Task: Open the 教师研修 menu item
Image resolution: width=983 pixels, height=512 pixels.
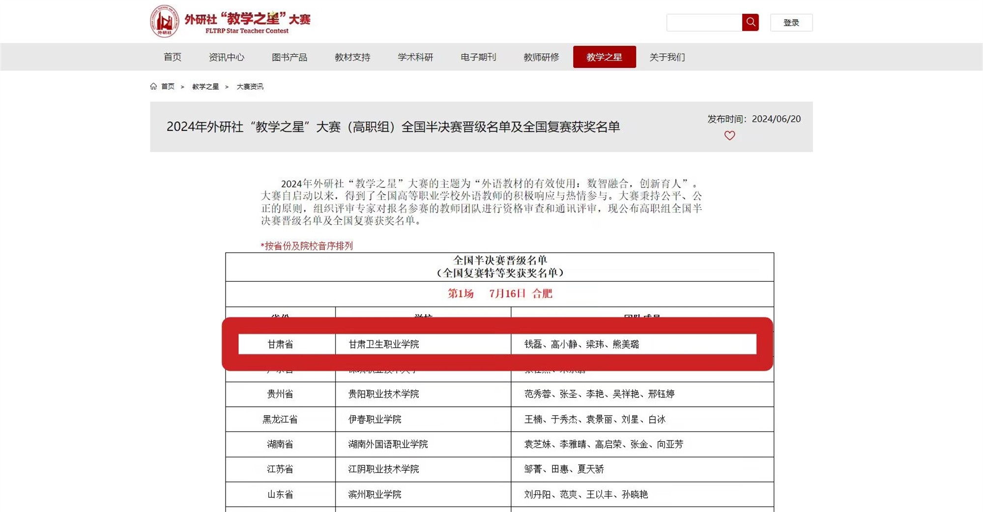Action: click(541, 57)
